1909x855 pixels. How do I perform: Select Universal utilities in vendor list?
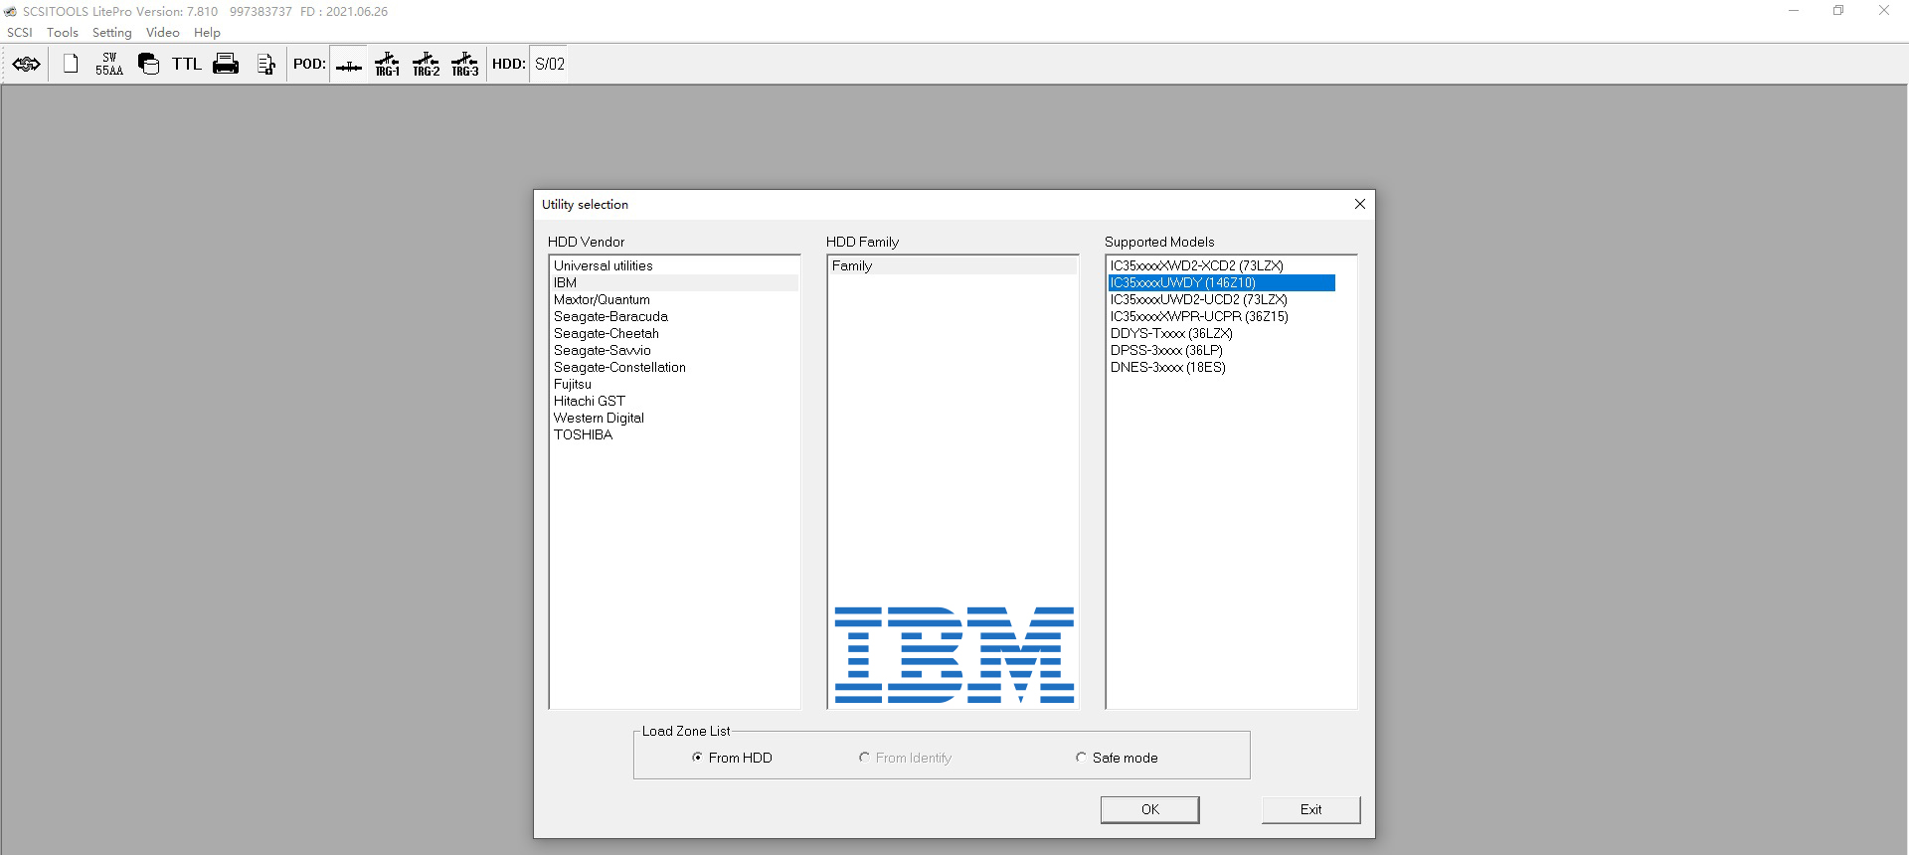click(x=674, y=265)
